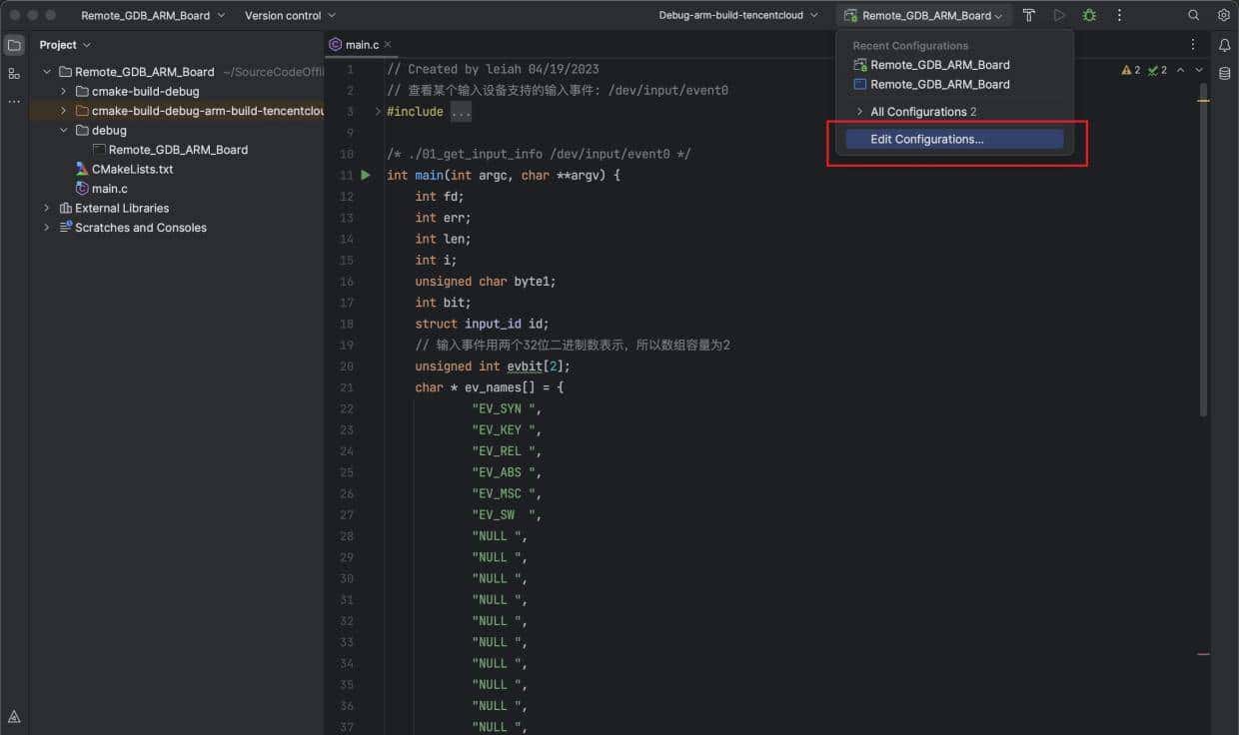Close the main.c editor tab
Image resolution: width=1239 pixels, height=735 pixels.
click(x=388, y=45)
